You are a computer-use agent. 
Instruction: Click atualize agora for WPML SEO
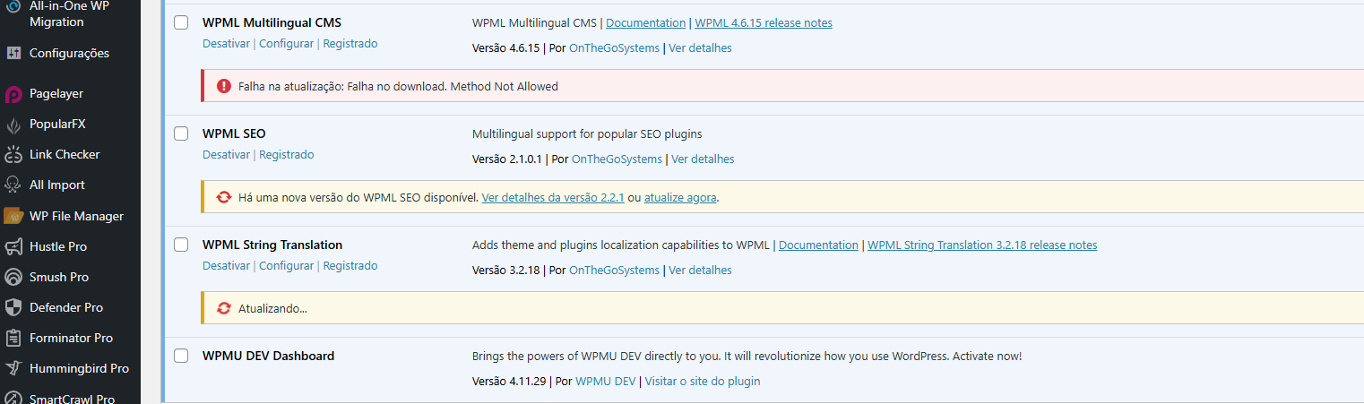click(x=680, y=197)
